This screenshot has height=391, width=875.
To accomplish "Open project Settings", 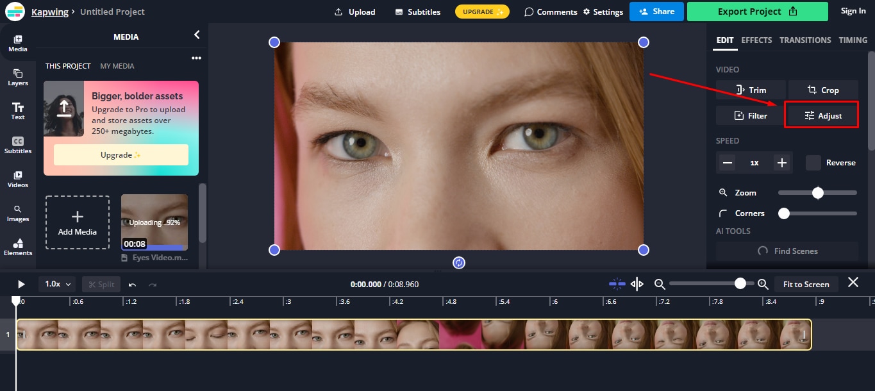I will click(603, 12).
